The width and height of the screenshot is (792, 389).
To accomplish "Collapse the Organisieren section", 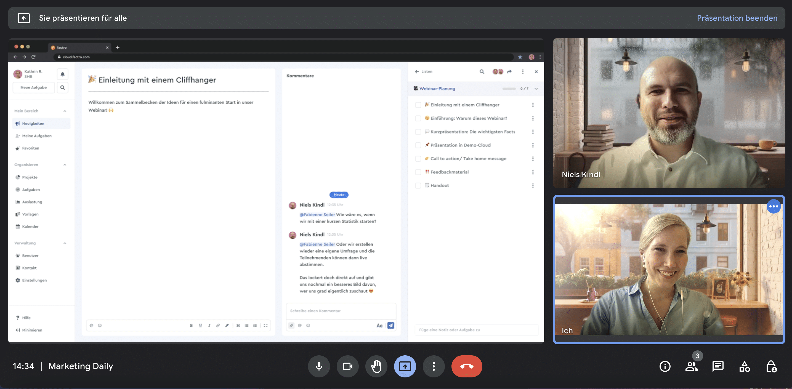I will tap(65, 165).
